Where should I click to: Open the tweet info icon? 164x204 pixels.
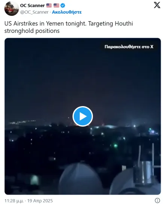(157, 201)
